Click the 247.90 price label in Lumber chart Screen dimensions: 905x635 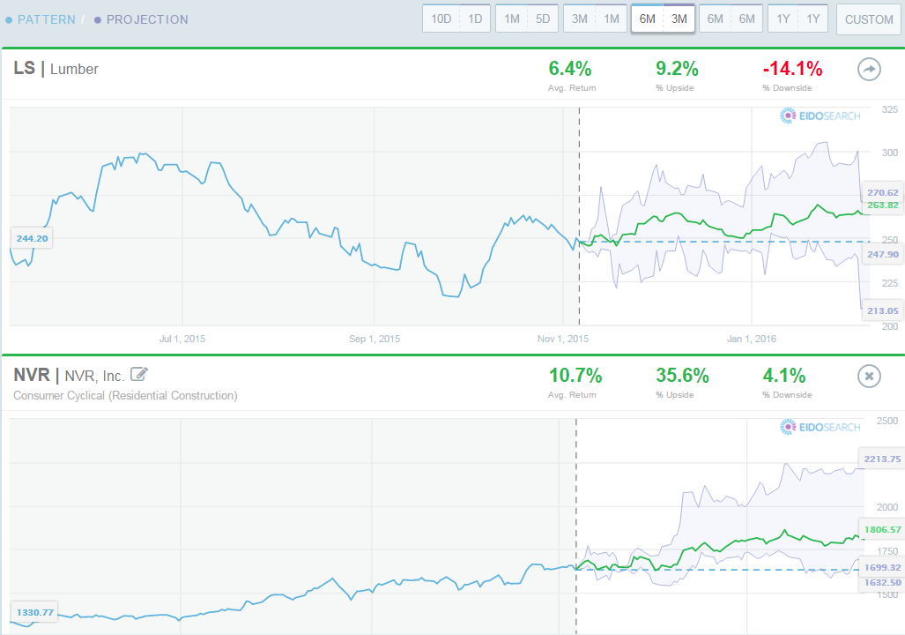click(x=882, y=254)
